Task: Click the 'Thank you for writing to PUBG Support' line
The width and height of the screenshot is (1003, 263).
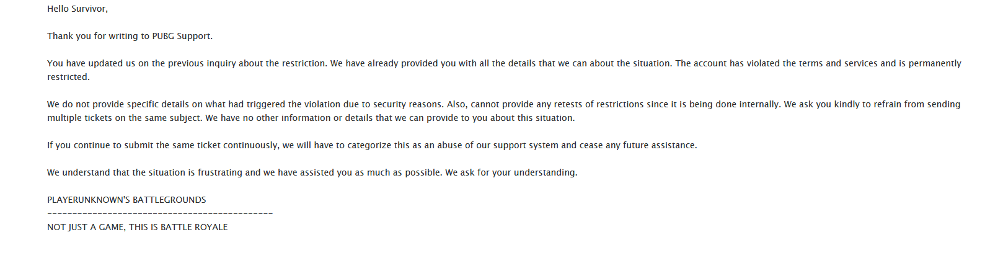Action: (x=130, y=36)
